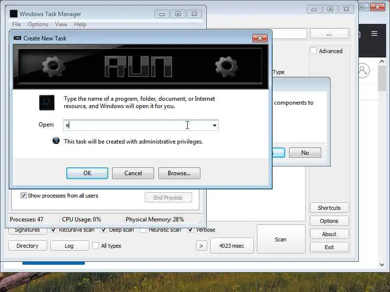The width and height of the screenshot is (390, 292).
Task: Click the Windows Task Manager title icon
Action: pos(14,14)
